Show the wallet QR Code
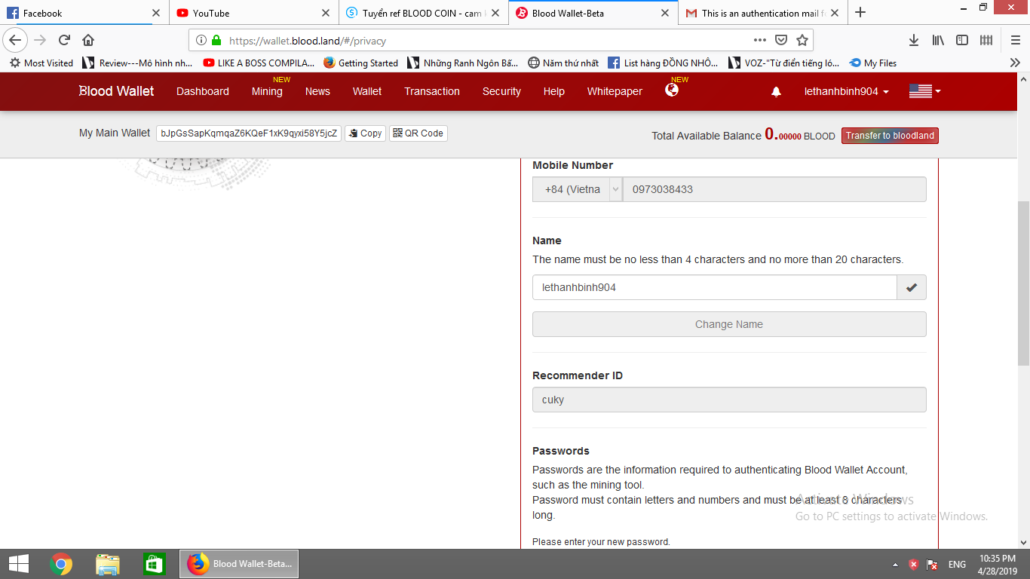The width and height of the screenshot is (1030, 579). point(418,133)
